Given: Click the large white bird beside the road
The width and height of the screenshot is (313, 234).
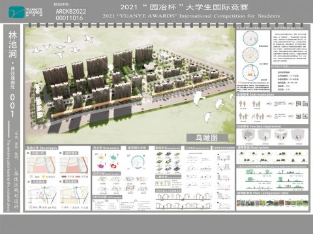Looking at the screenshot, I should pos(200,97).
